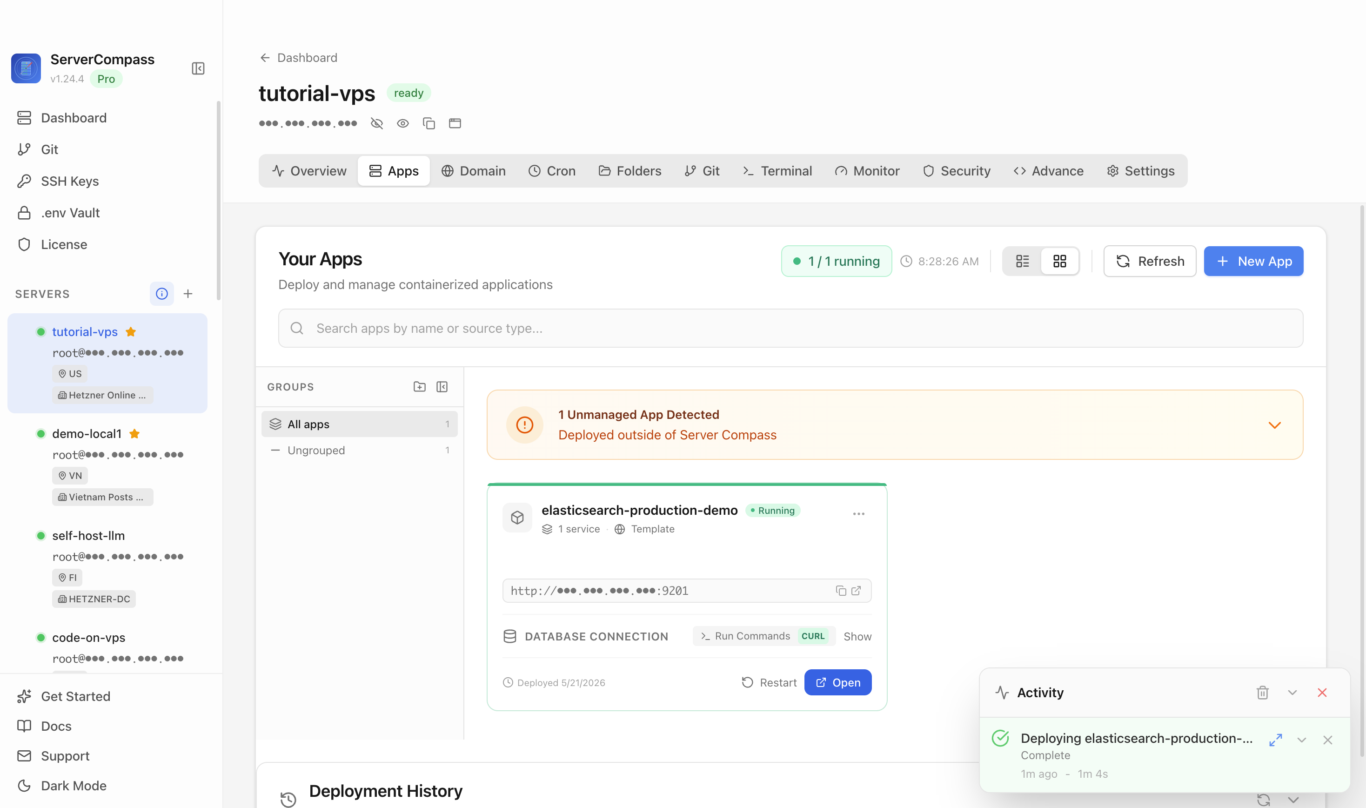Open the Cron tab
Viewport: 1366px width, 808px height.
[x=552, y=171]
